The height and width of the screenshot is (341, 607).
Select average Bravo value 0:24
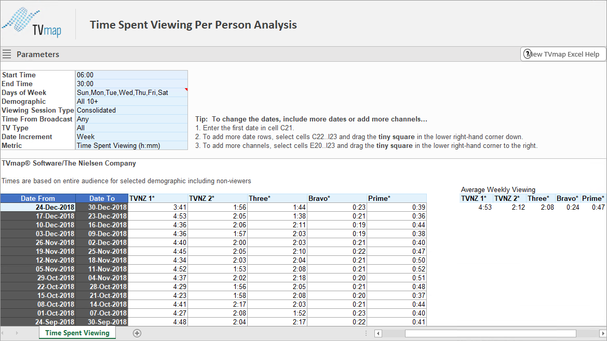click(568, 208)
